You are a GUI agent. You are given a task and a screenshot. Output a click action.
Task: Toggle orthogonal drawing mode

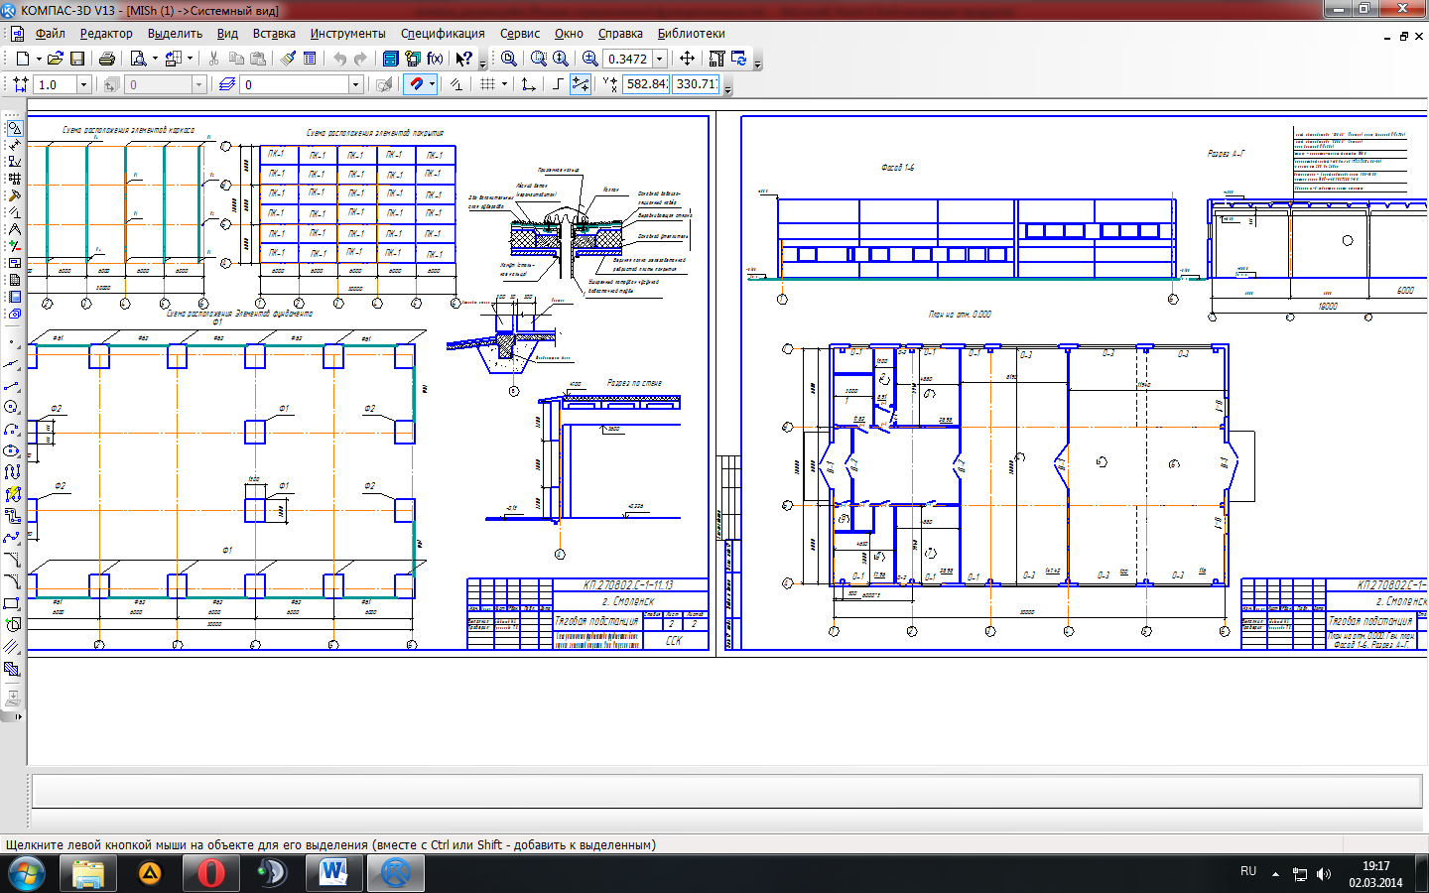pos(558,84)
